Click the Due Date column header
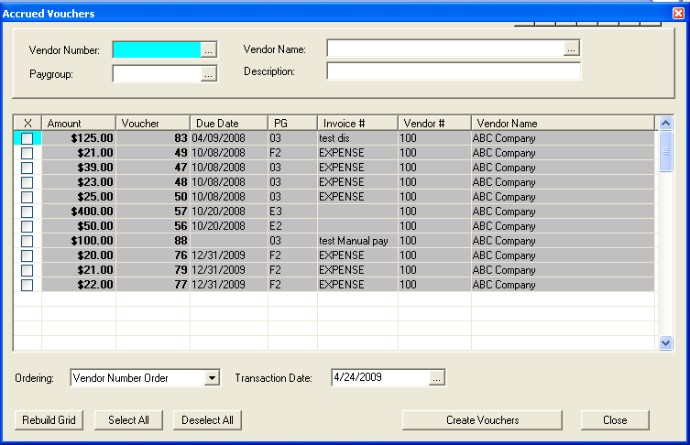The image size is (690, 445). 228,123
